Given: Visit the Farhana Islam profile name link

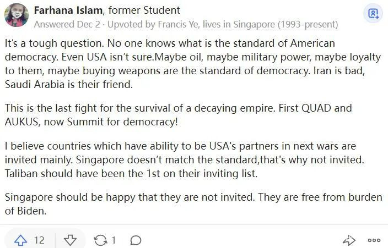Looking at the screenshot, I should tap(68, 10).
